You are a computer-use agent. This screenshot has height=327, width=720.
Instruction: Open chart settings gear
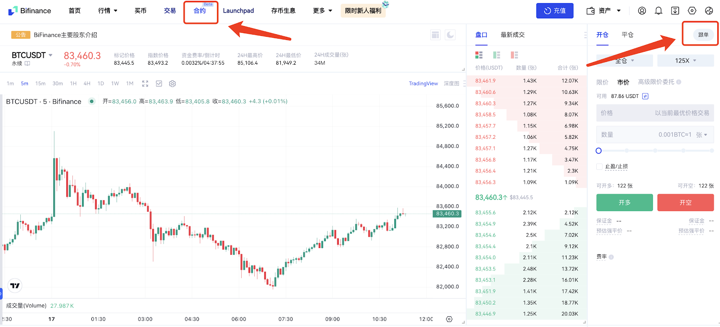tap(172, 84)
